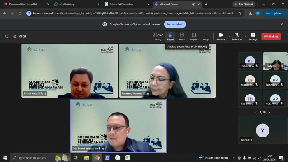The image size is (288, 162).
Task: Switch to the Pohon Uri Kemenkeu tab
Action: click(127, 4)
